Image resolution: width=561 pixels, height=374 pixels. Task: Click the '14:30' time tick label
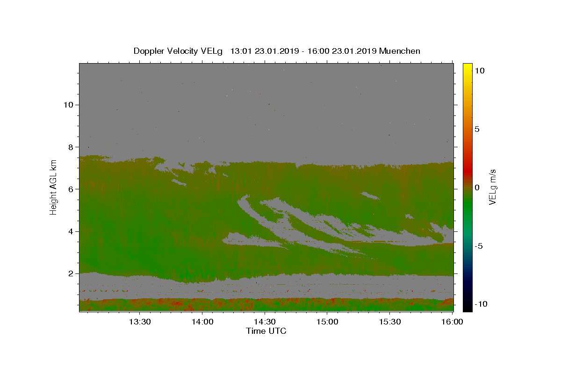[x=265, y=322]
